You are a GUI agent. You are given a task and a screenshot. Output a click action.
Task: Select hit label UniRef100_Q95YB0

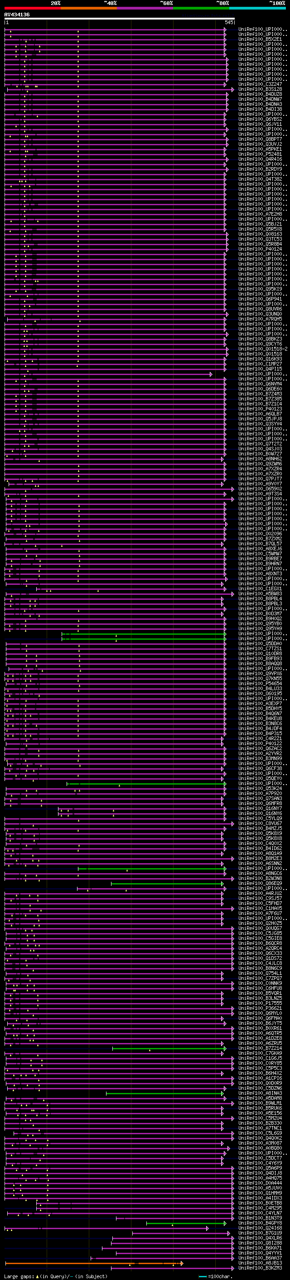260,623
